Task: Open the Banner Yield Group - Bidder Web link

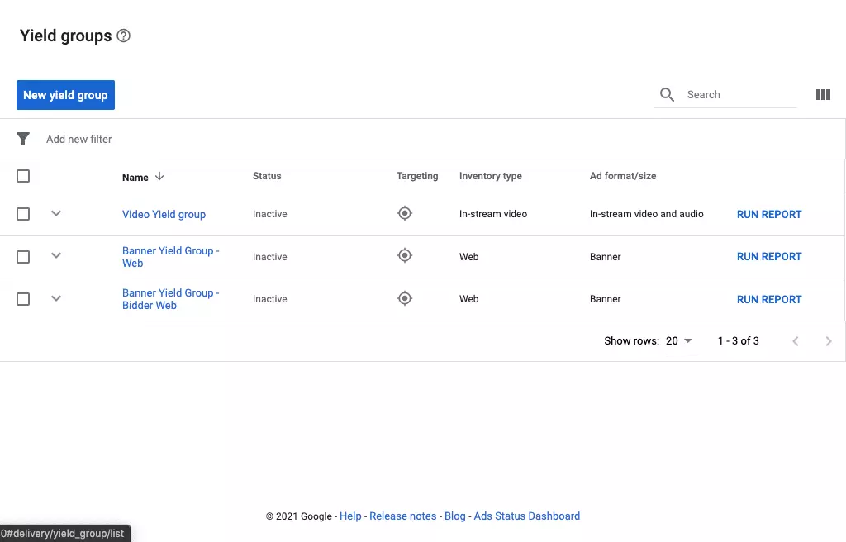Action: click(x=170, y=299)
